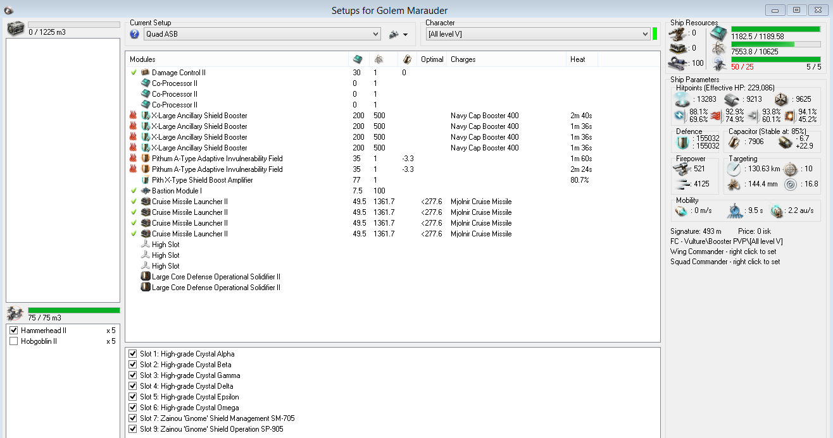Click the first empty High Slot icon
This screenshot has width=833, height=438.
point(145,245)
